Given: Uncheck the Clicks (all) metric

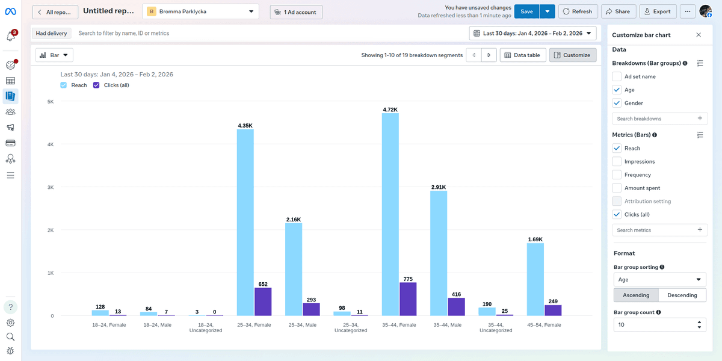Looking at the screenshot, I should click(x=617, y=214).
